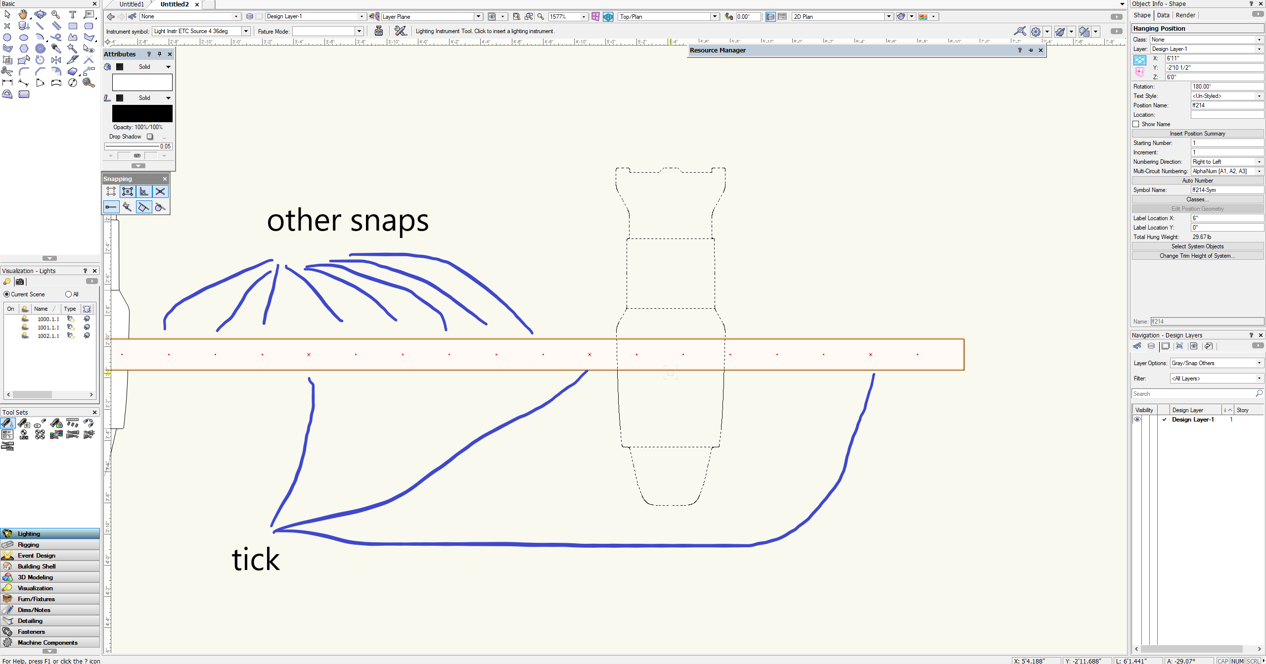The height and width of the screenshot is (664, 1266).
Task: Toggle Snap to Grid in Snapping palette
Action: point(111,191)
